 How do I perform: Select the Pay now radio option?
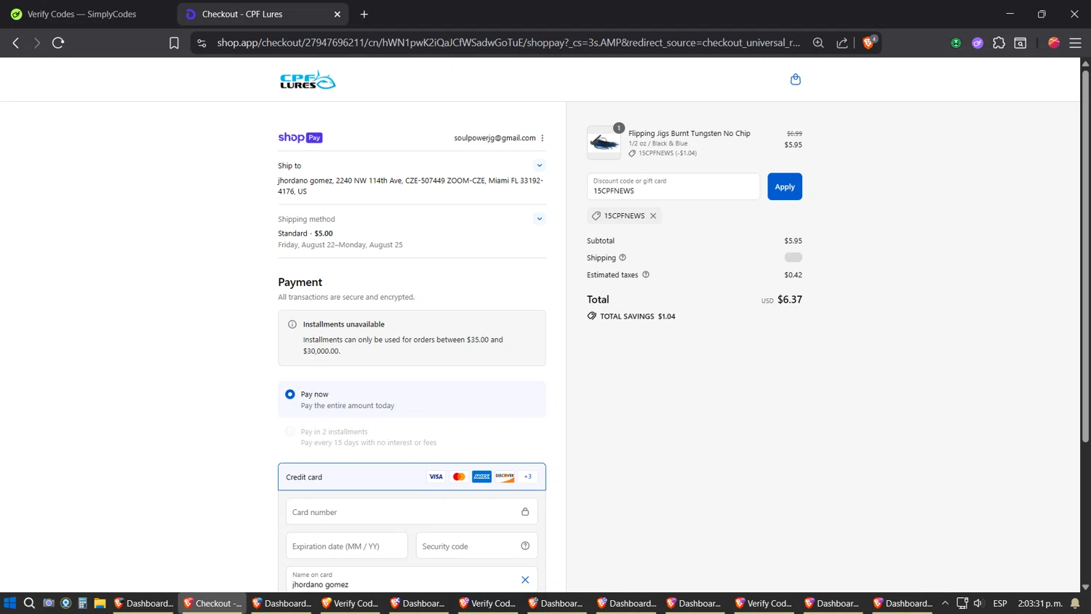290,394
